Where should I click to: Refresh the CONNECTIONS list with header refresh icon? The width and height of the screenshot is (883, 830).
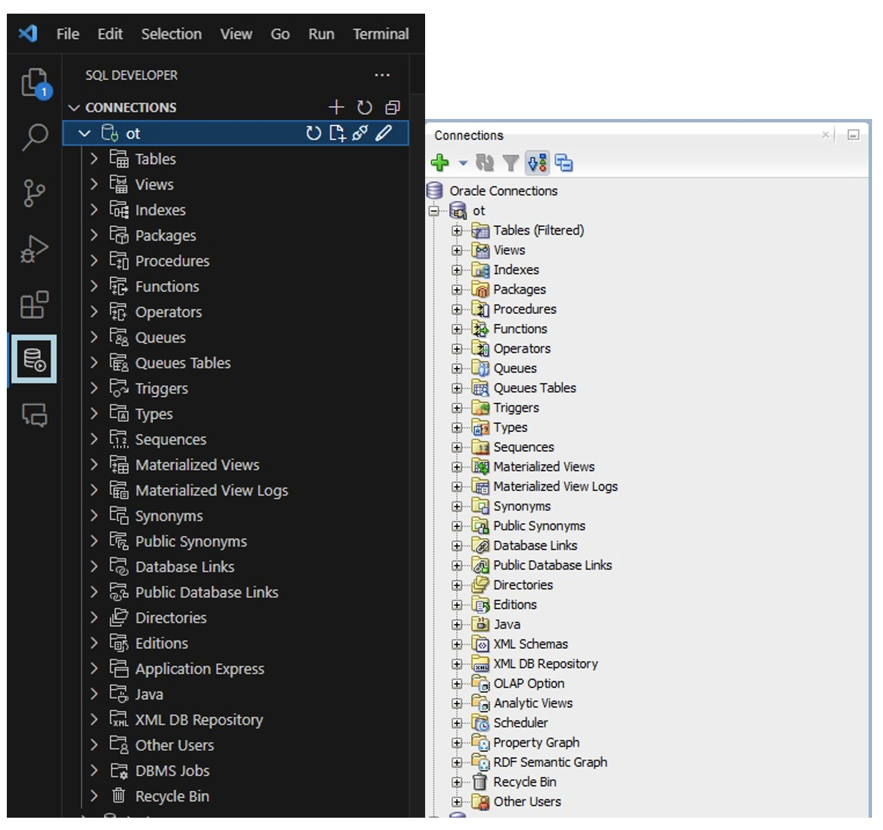pos(364,107)
